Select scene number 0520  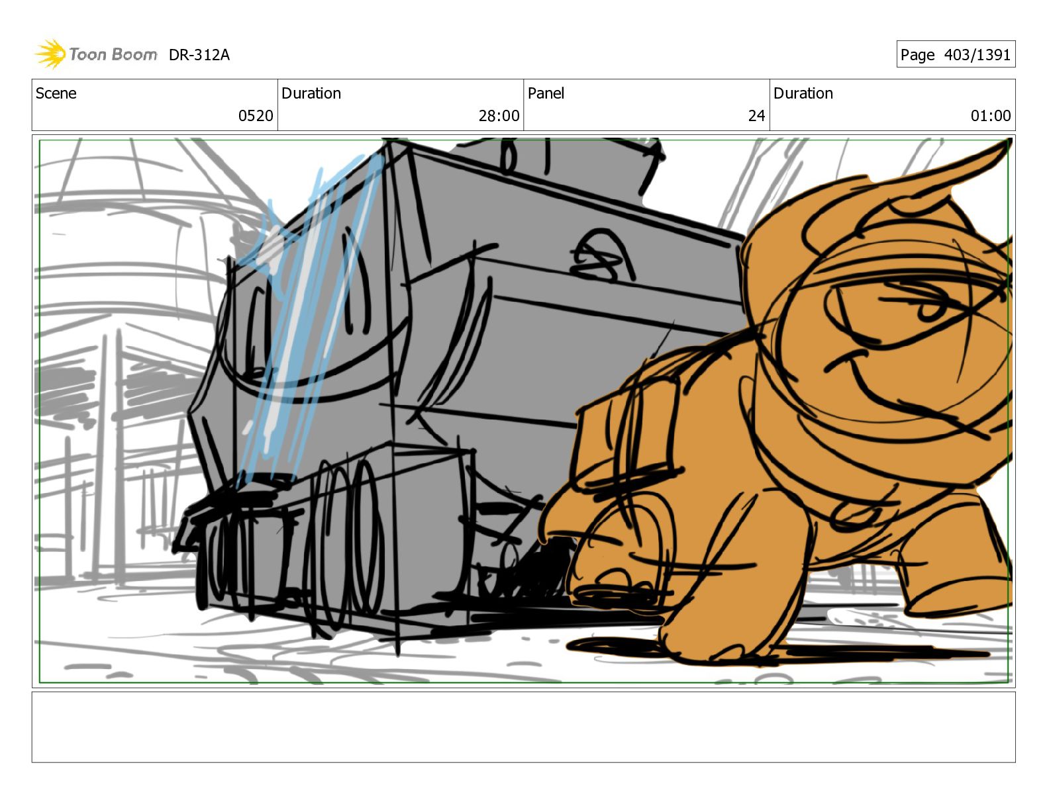click(256, 116)
